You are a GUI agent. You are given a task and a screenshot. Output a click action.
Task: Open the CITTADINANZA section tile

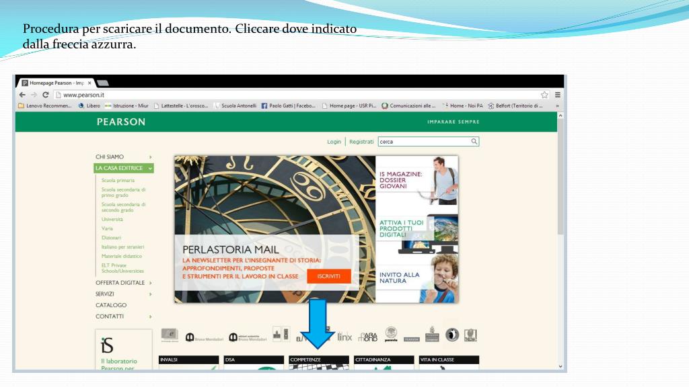point(384,362)
